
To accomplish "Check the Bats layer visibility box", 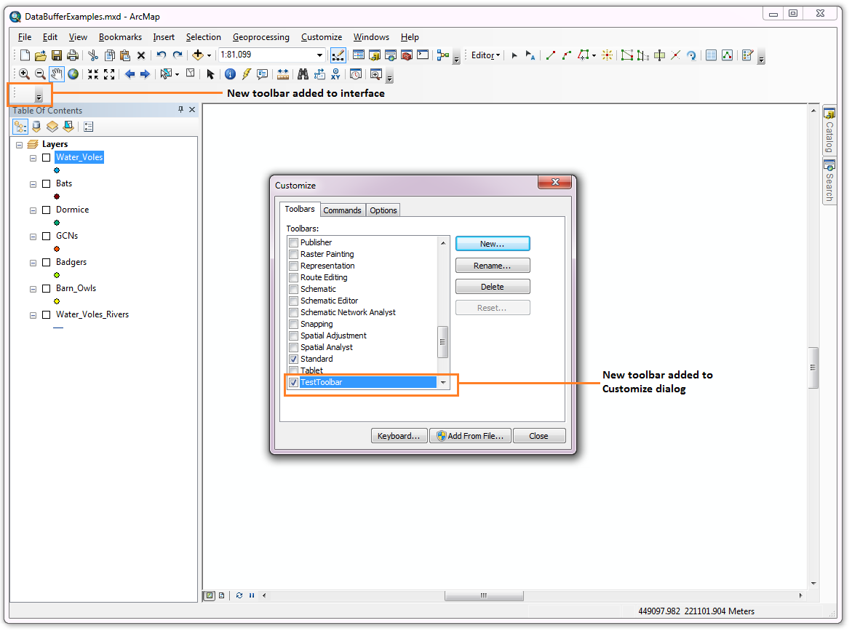I will pos(46,183).
